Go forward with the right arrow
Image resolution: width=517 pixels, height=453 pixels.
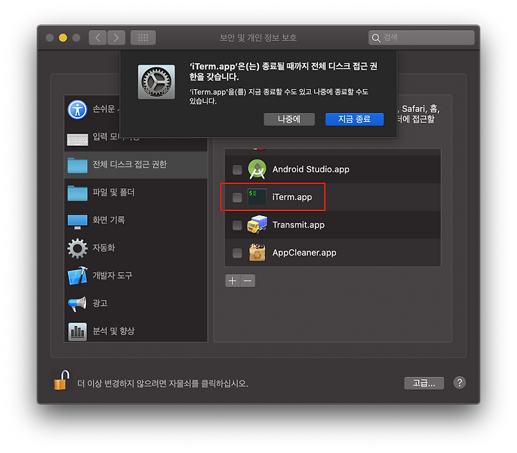[116, 37]
